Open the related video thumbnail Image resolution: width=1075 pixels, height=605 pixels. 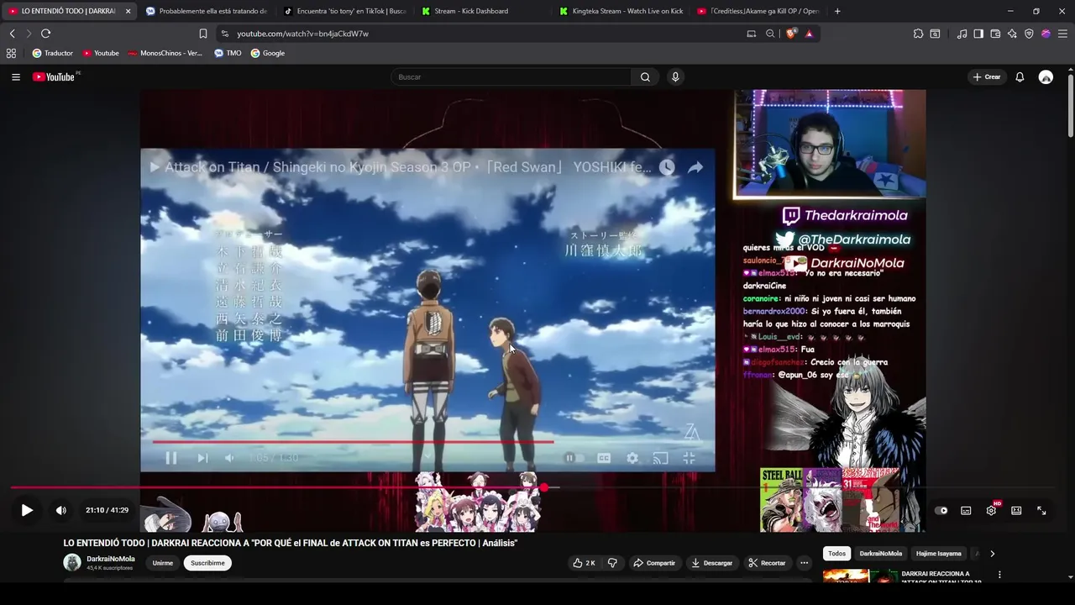pyautogui.click(x=860, y=576)
